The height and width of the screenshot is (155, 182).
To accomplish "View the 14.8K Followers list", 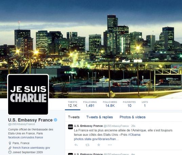I will (110, 104).
